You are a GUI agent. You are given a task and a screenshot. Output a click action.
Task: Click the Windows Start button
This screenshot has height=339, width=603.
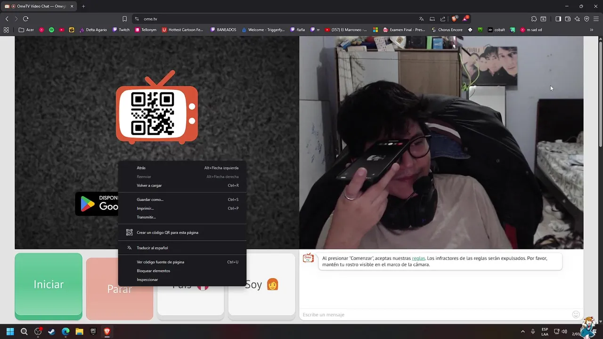point(10,331)
